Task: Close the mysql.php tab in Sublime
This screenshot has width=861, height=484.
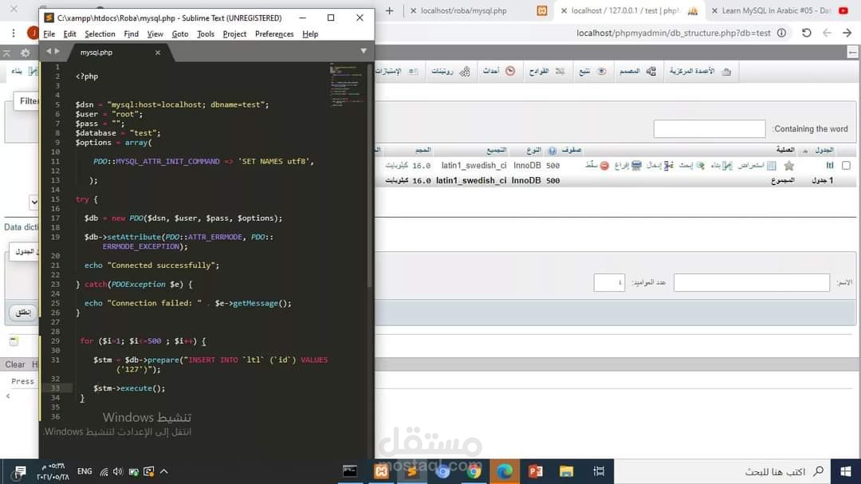Action: [x=158, y=53]
